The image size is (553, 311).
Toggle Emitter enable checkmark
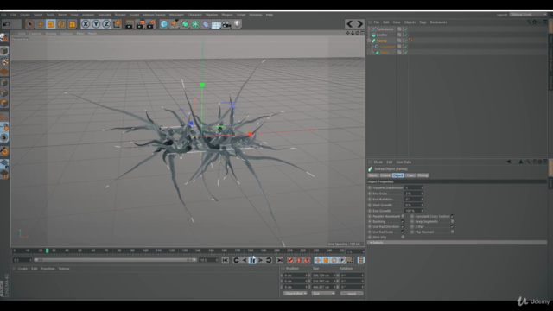pyautogui.click(x=405, y=35)
